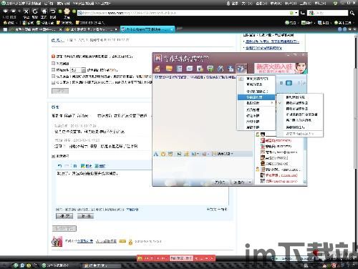358x269 pixels.
Task: Open the address bar dropdown arrow
Action: 296,13
